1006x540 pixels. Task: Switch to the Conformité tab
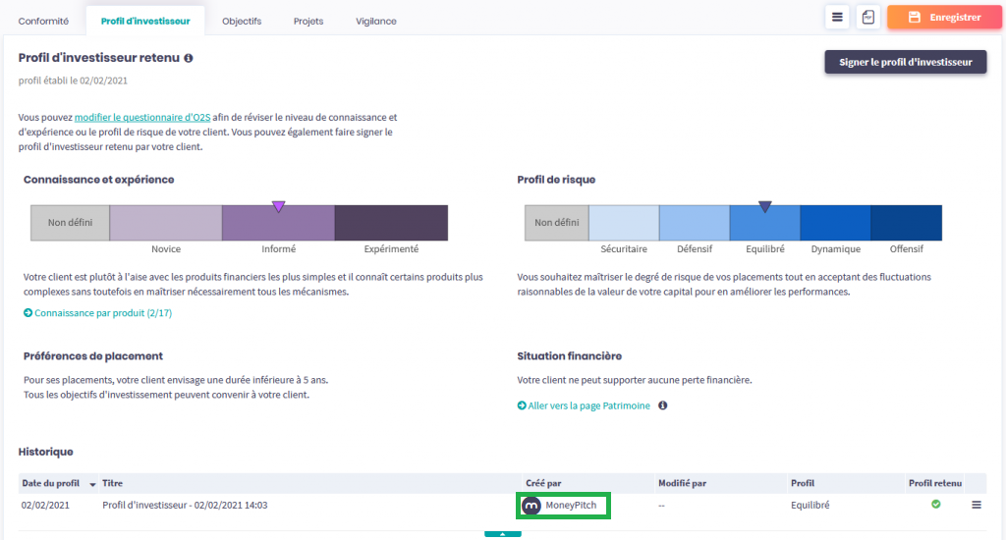coord(44,21)
